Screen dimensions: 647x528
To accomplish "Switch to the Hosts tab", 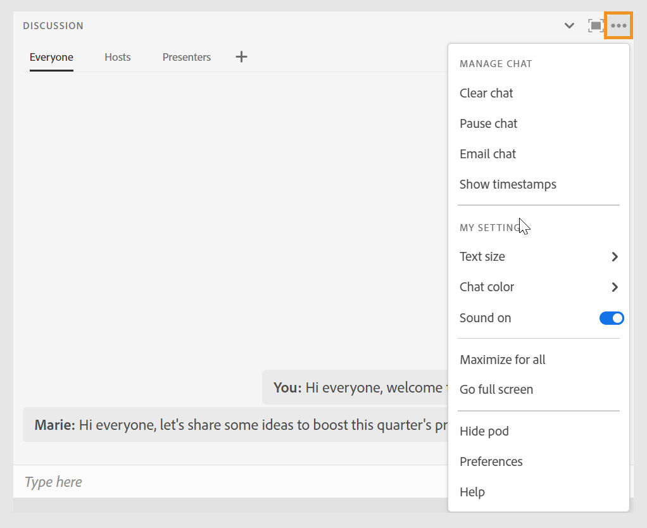I will tap(117, 57).
